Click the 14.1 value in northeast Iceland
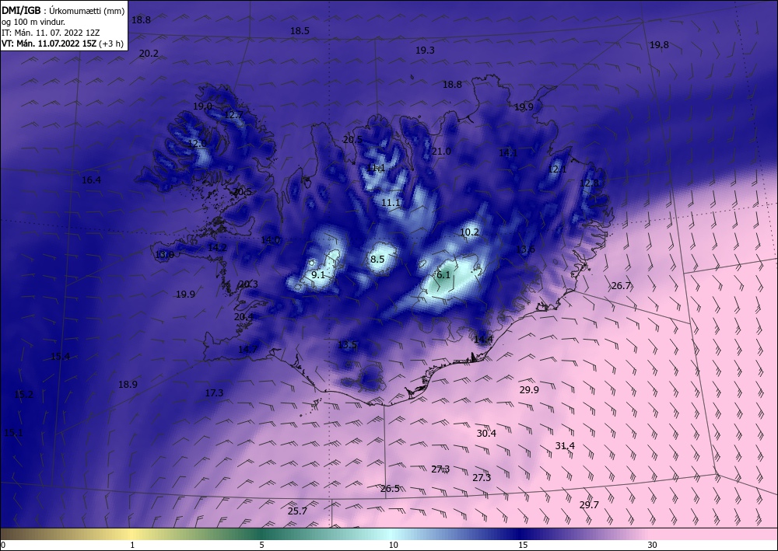This screenshot has width=778, height=551. (508, 152)
